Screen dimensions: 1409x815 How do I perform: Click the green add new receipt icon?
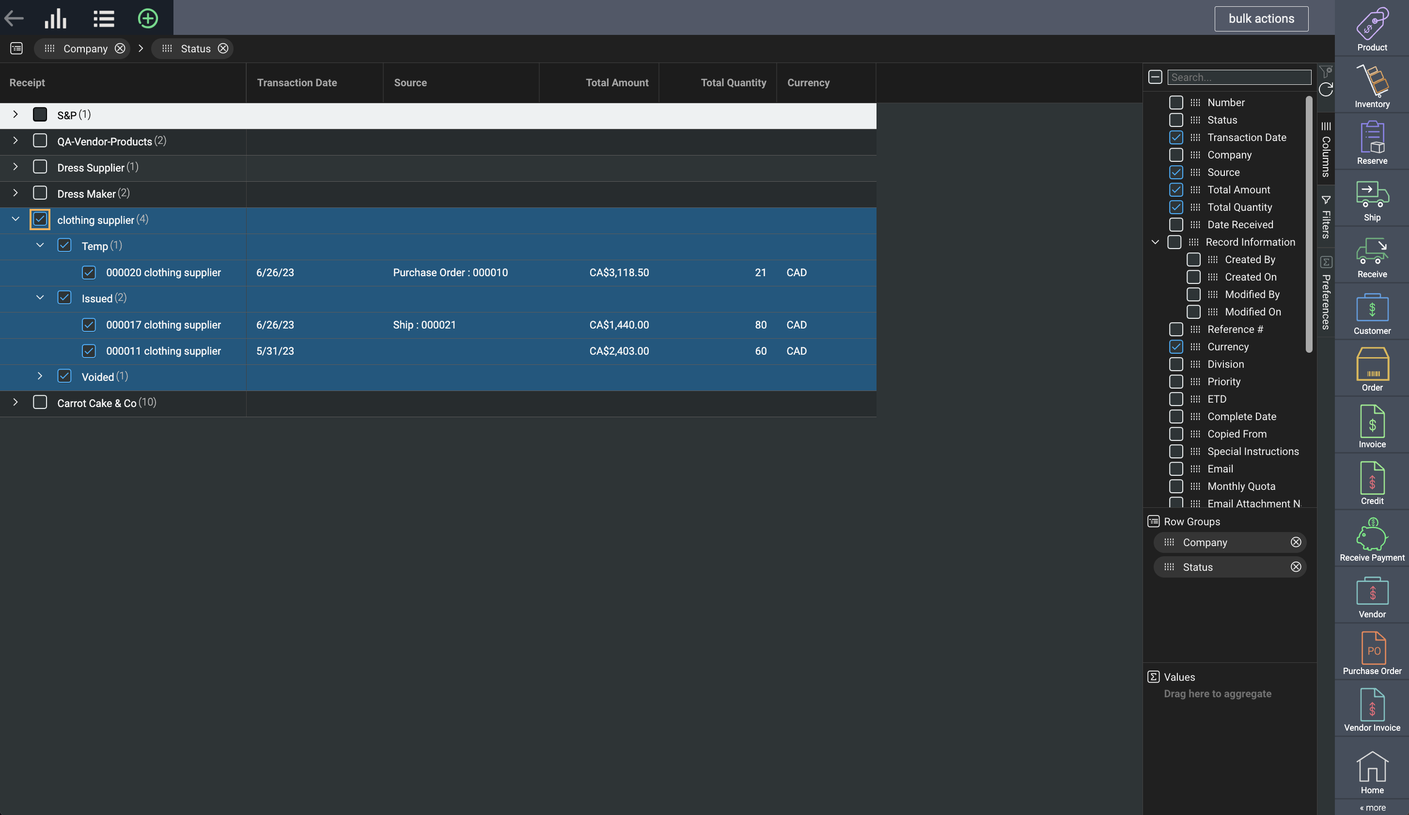pyautogui.click(x=148, y=18)
